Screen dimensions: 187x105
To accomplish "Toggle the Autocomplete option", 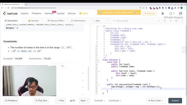I will 121,21.
